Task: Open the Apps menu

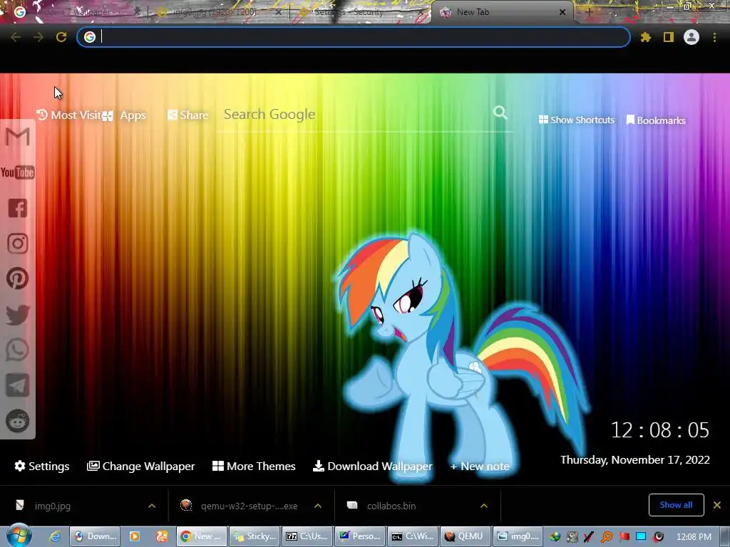Action: point(124,115)
